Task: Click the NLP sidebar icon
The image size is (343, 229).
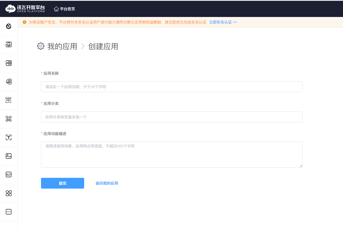Action: point(9,175)
